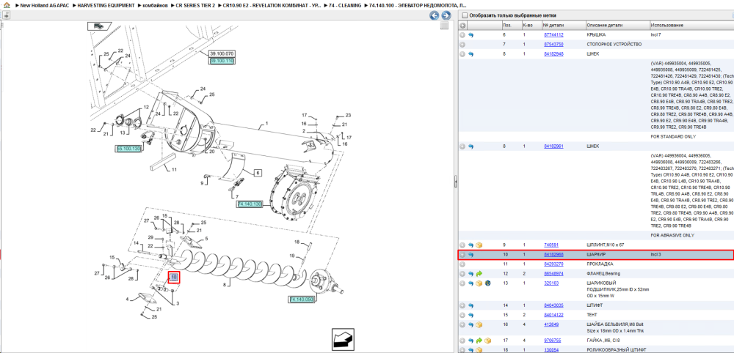Click yellow box icon for part 130854
The image size is (734, 353).
pos(479,350)
